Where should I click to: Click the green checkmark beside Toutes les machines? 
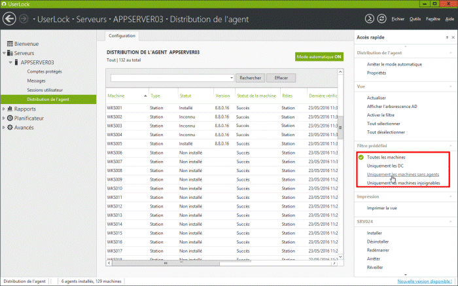pyautogui.click(x=361, y=157)
